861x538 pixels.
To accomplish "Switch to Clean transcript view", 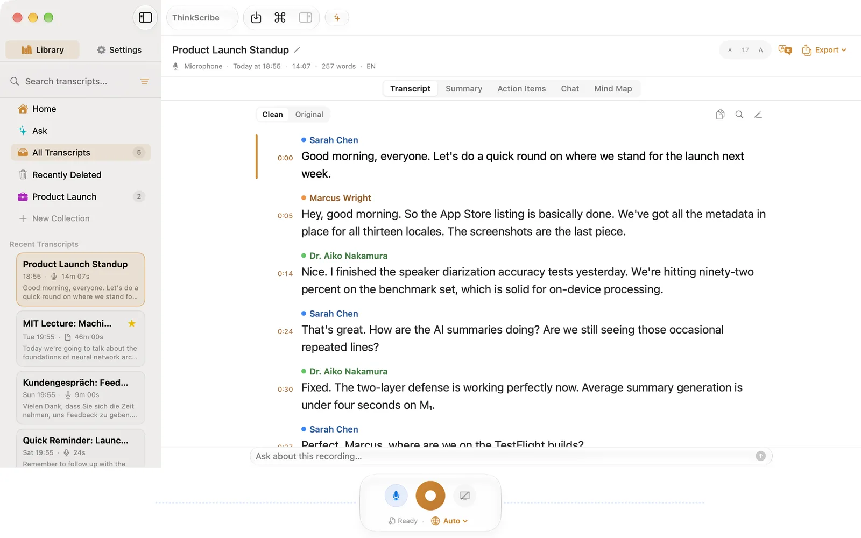I will 272,115.
